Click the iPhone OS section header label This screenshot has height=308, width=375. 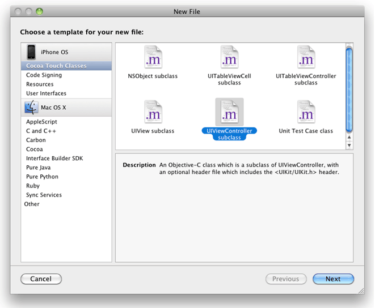point(54,52)
